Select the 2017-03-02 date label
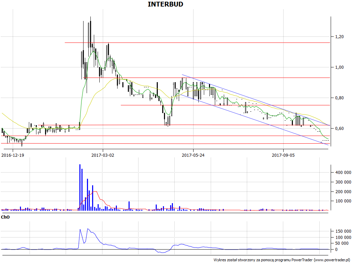Screen dimensions: 352x264 (103, 155)
